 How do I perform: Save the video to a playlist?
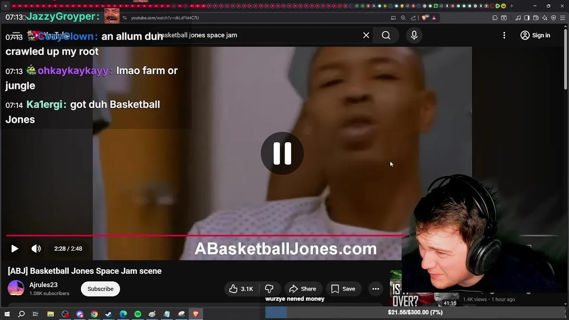pos(343,289)
